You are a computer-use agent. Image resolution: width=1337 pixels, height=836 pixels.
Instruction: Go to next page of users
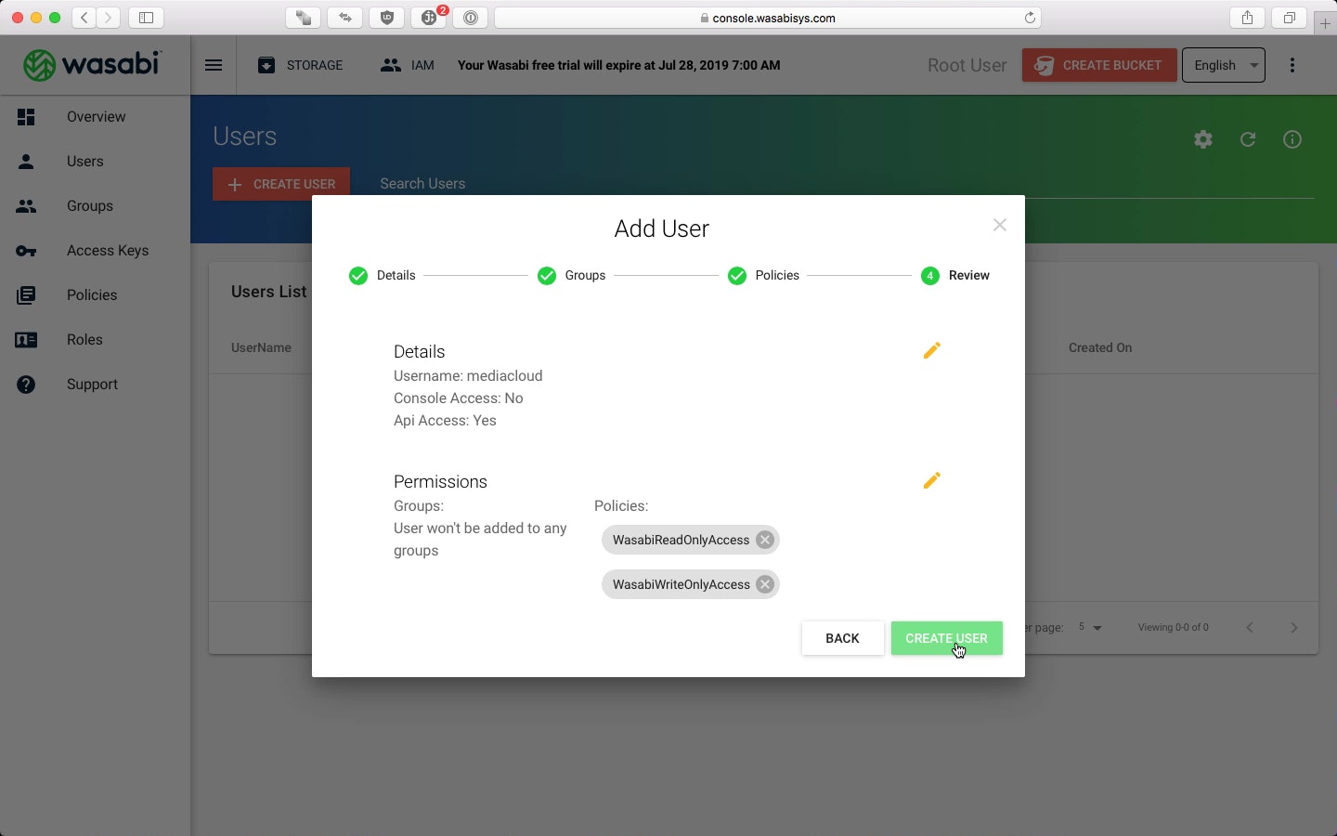point(1294,628)
